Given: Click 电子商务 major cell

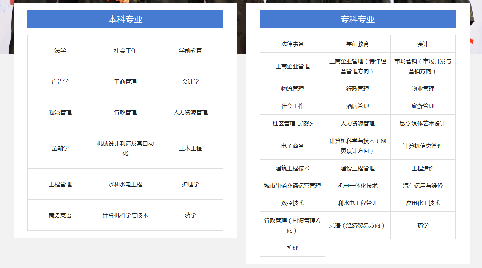Looking at the screenshot, I should click(x=293, y=146).
